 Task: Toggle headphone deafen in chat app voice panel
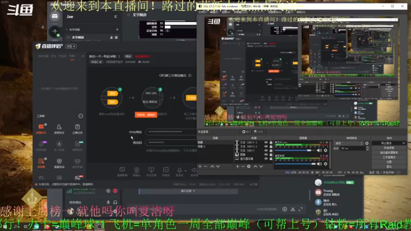(115, 202)
